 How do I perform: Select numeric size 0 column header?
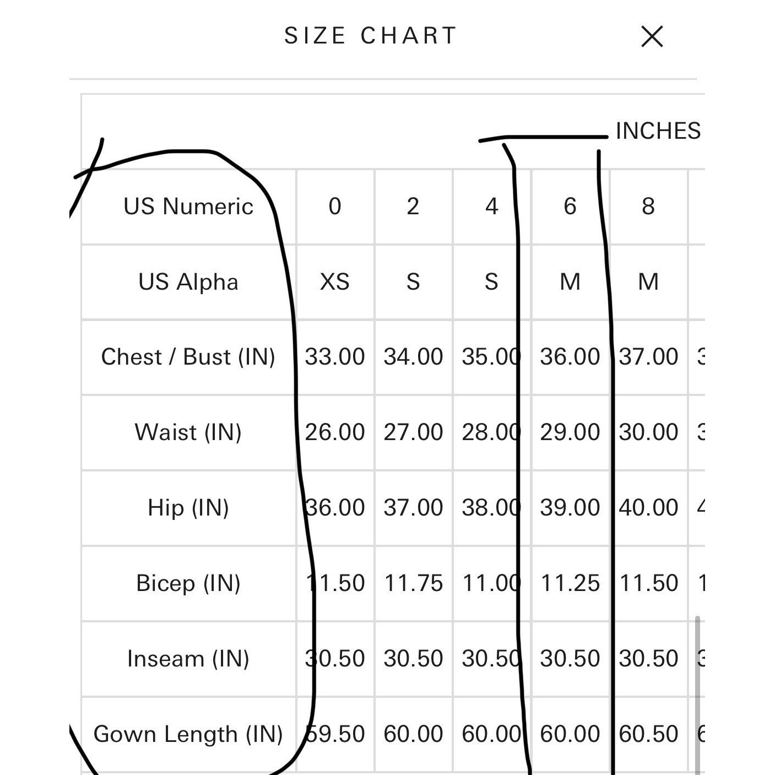[335, 207]
